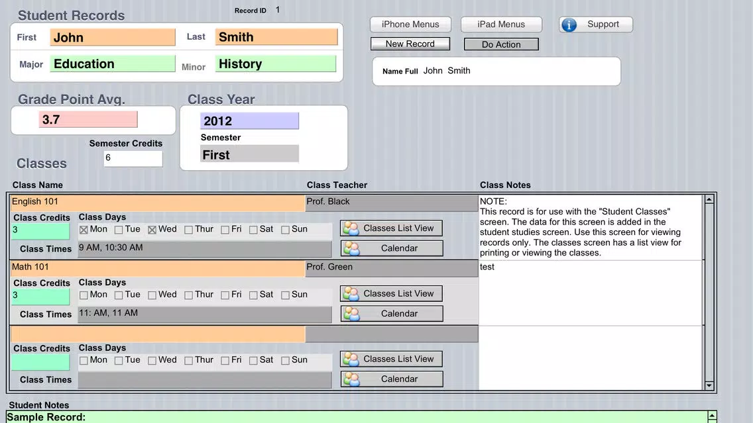Check Thur for Math 101
This screenshot has height=423, width=753.
tap(189, 295)
